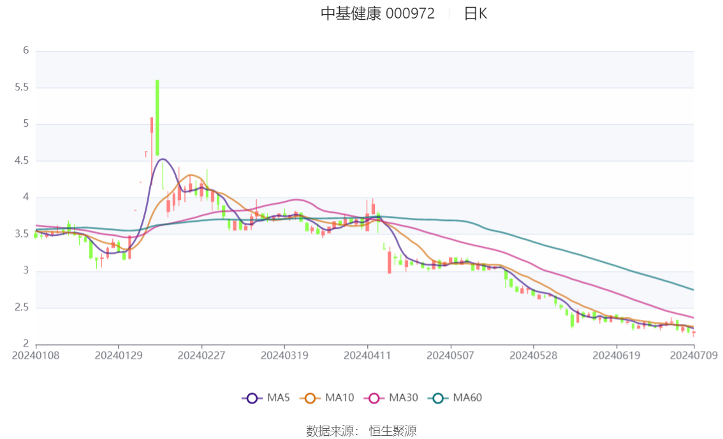
Task: Click the 20240619 date axis label
Action: pos(617,356)
